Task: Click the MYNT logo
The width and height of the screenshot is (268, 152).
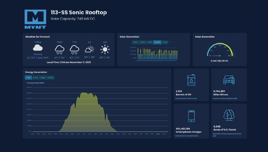Action: click(x=35, y=19)
